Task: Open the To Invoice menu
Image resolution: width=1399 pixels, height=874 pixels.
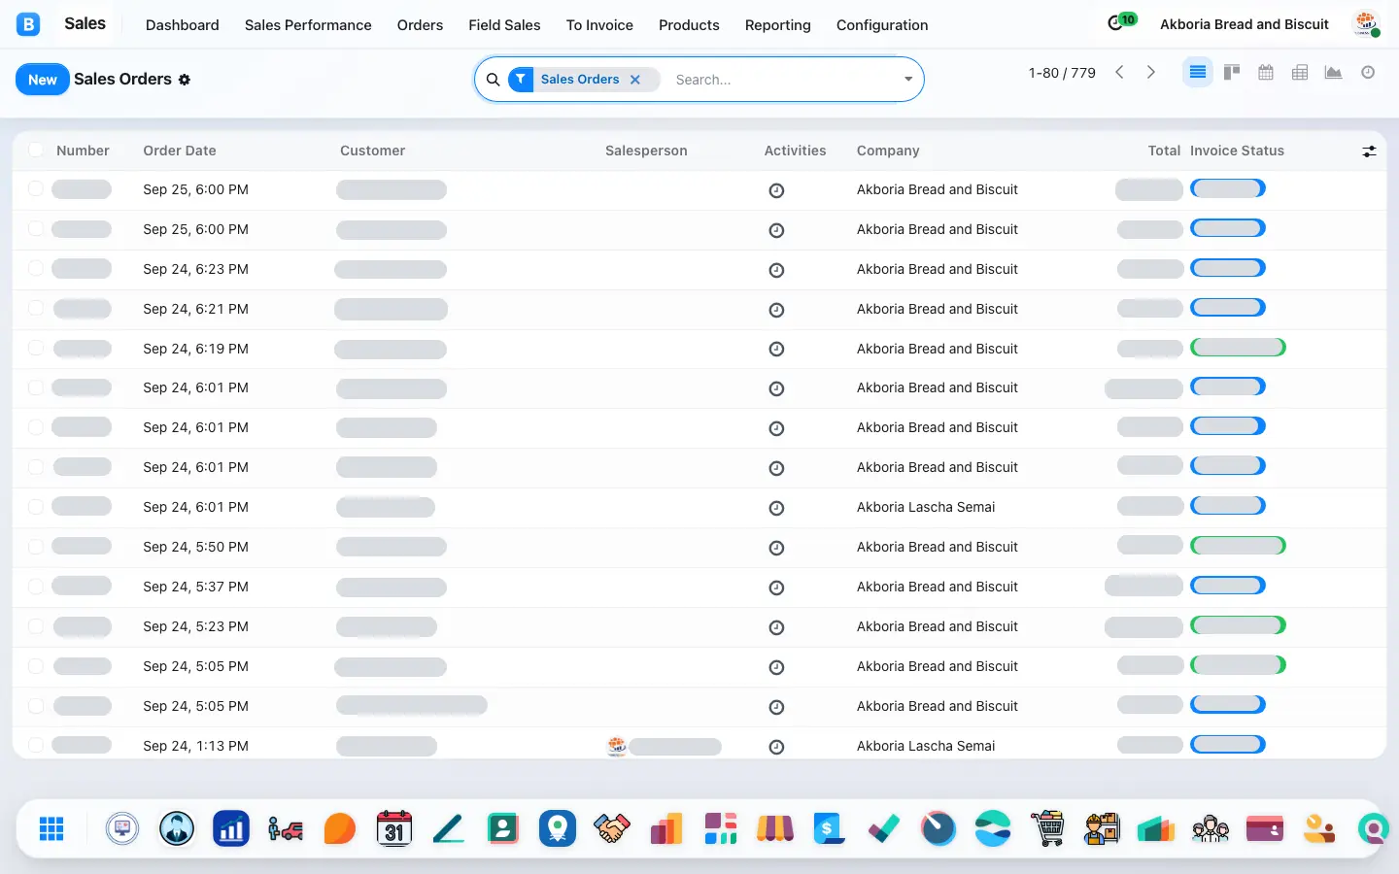Action: pos(599,25)
